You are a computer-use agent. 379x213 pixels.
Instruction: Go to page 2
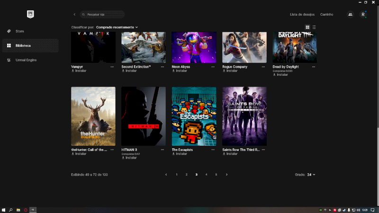tap(187, 175)
